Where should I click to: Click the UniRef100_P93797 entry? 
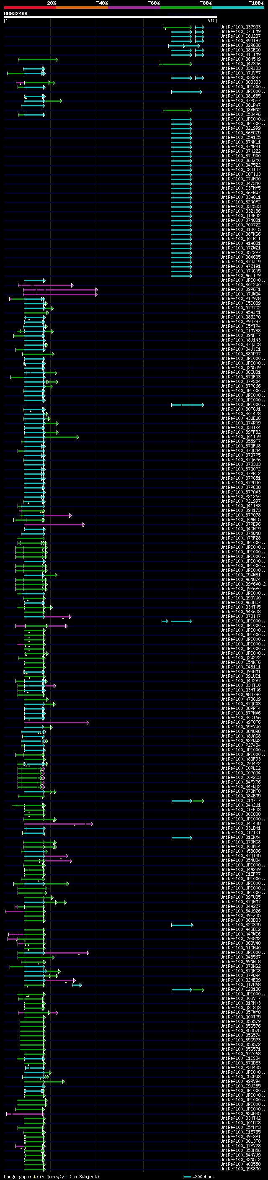240,321
